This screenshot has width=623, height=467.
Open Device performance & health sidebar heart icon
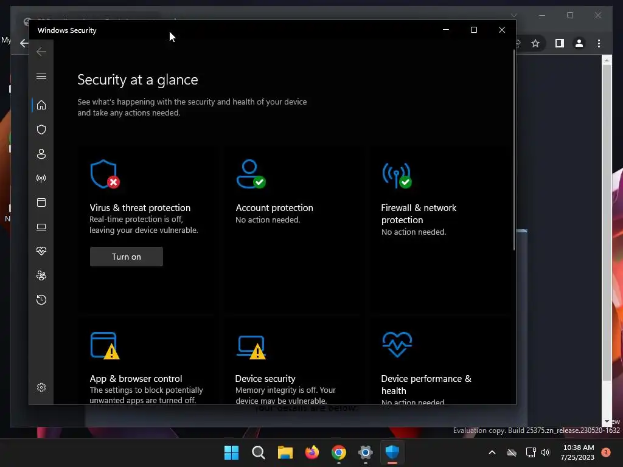point(41,251)
